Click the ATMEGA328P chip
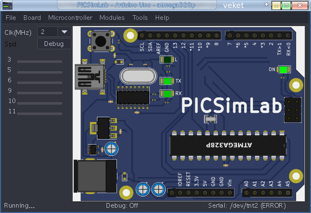Viewport: 311px width, 213px height. tap(228, 145)
